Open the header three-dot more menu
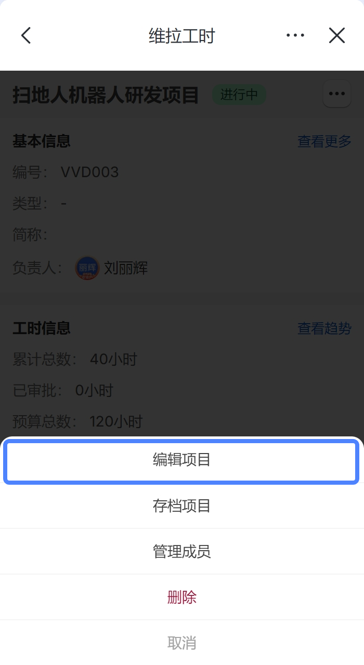Image resolution: width=364 pixels, height=665 pixels. [x=295, y=35]
